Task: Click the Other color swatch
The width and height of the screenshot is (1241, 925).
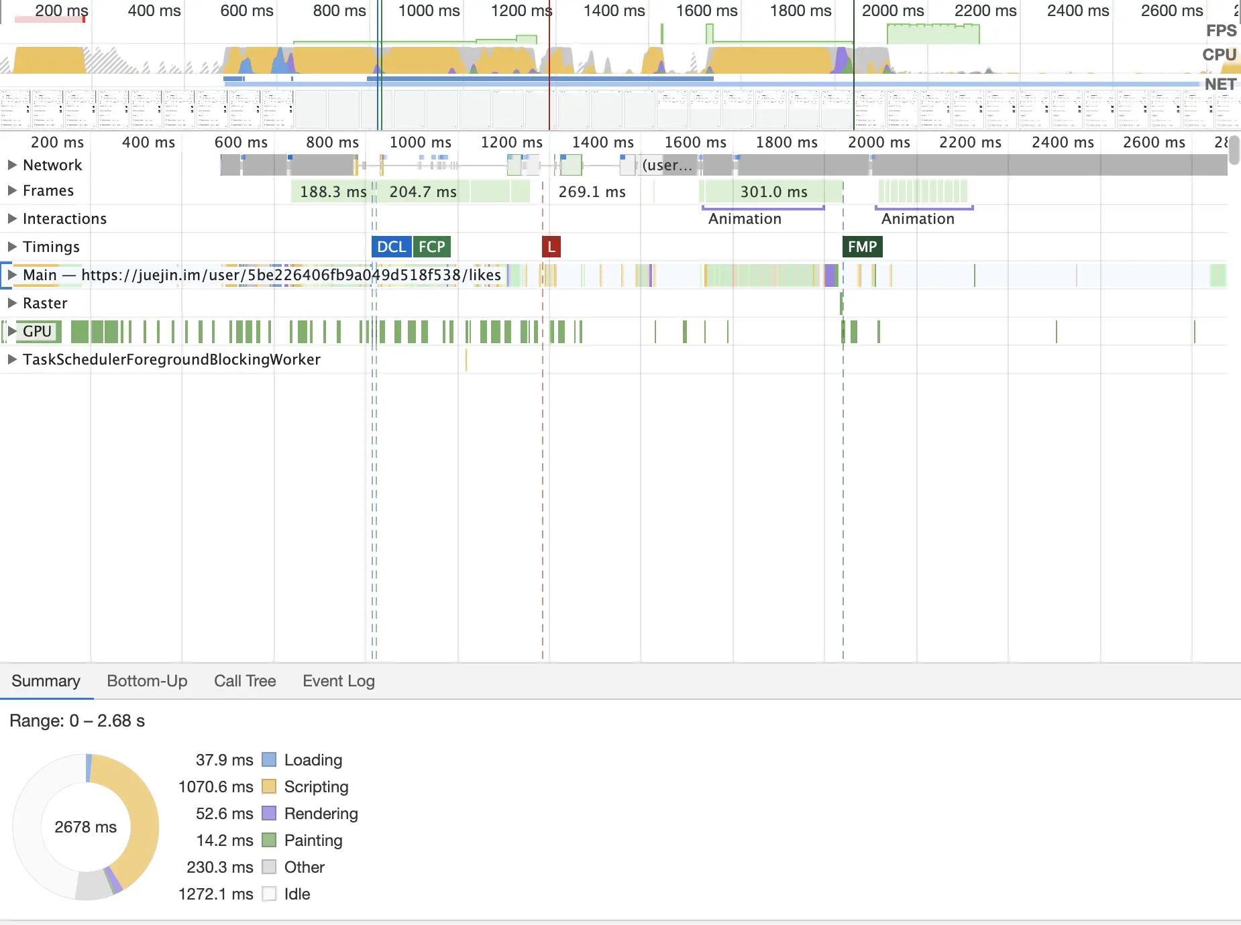Action: pos(269,867)
